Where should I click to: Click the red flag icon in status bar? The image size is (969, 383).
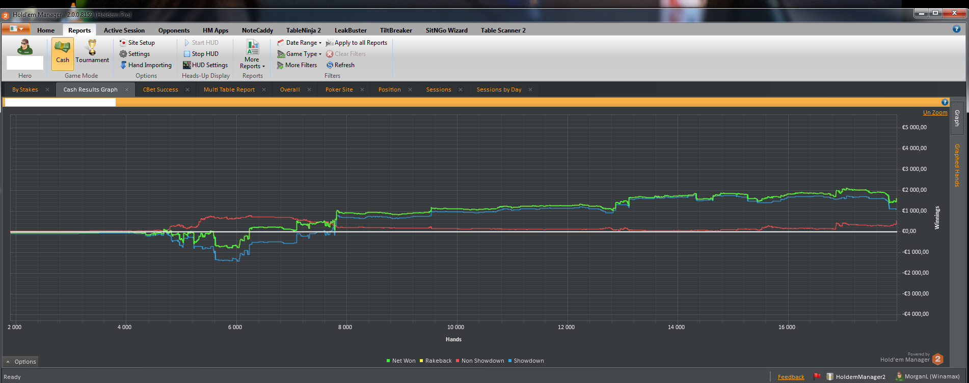[817, 376]
